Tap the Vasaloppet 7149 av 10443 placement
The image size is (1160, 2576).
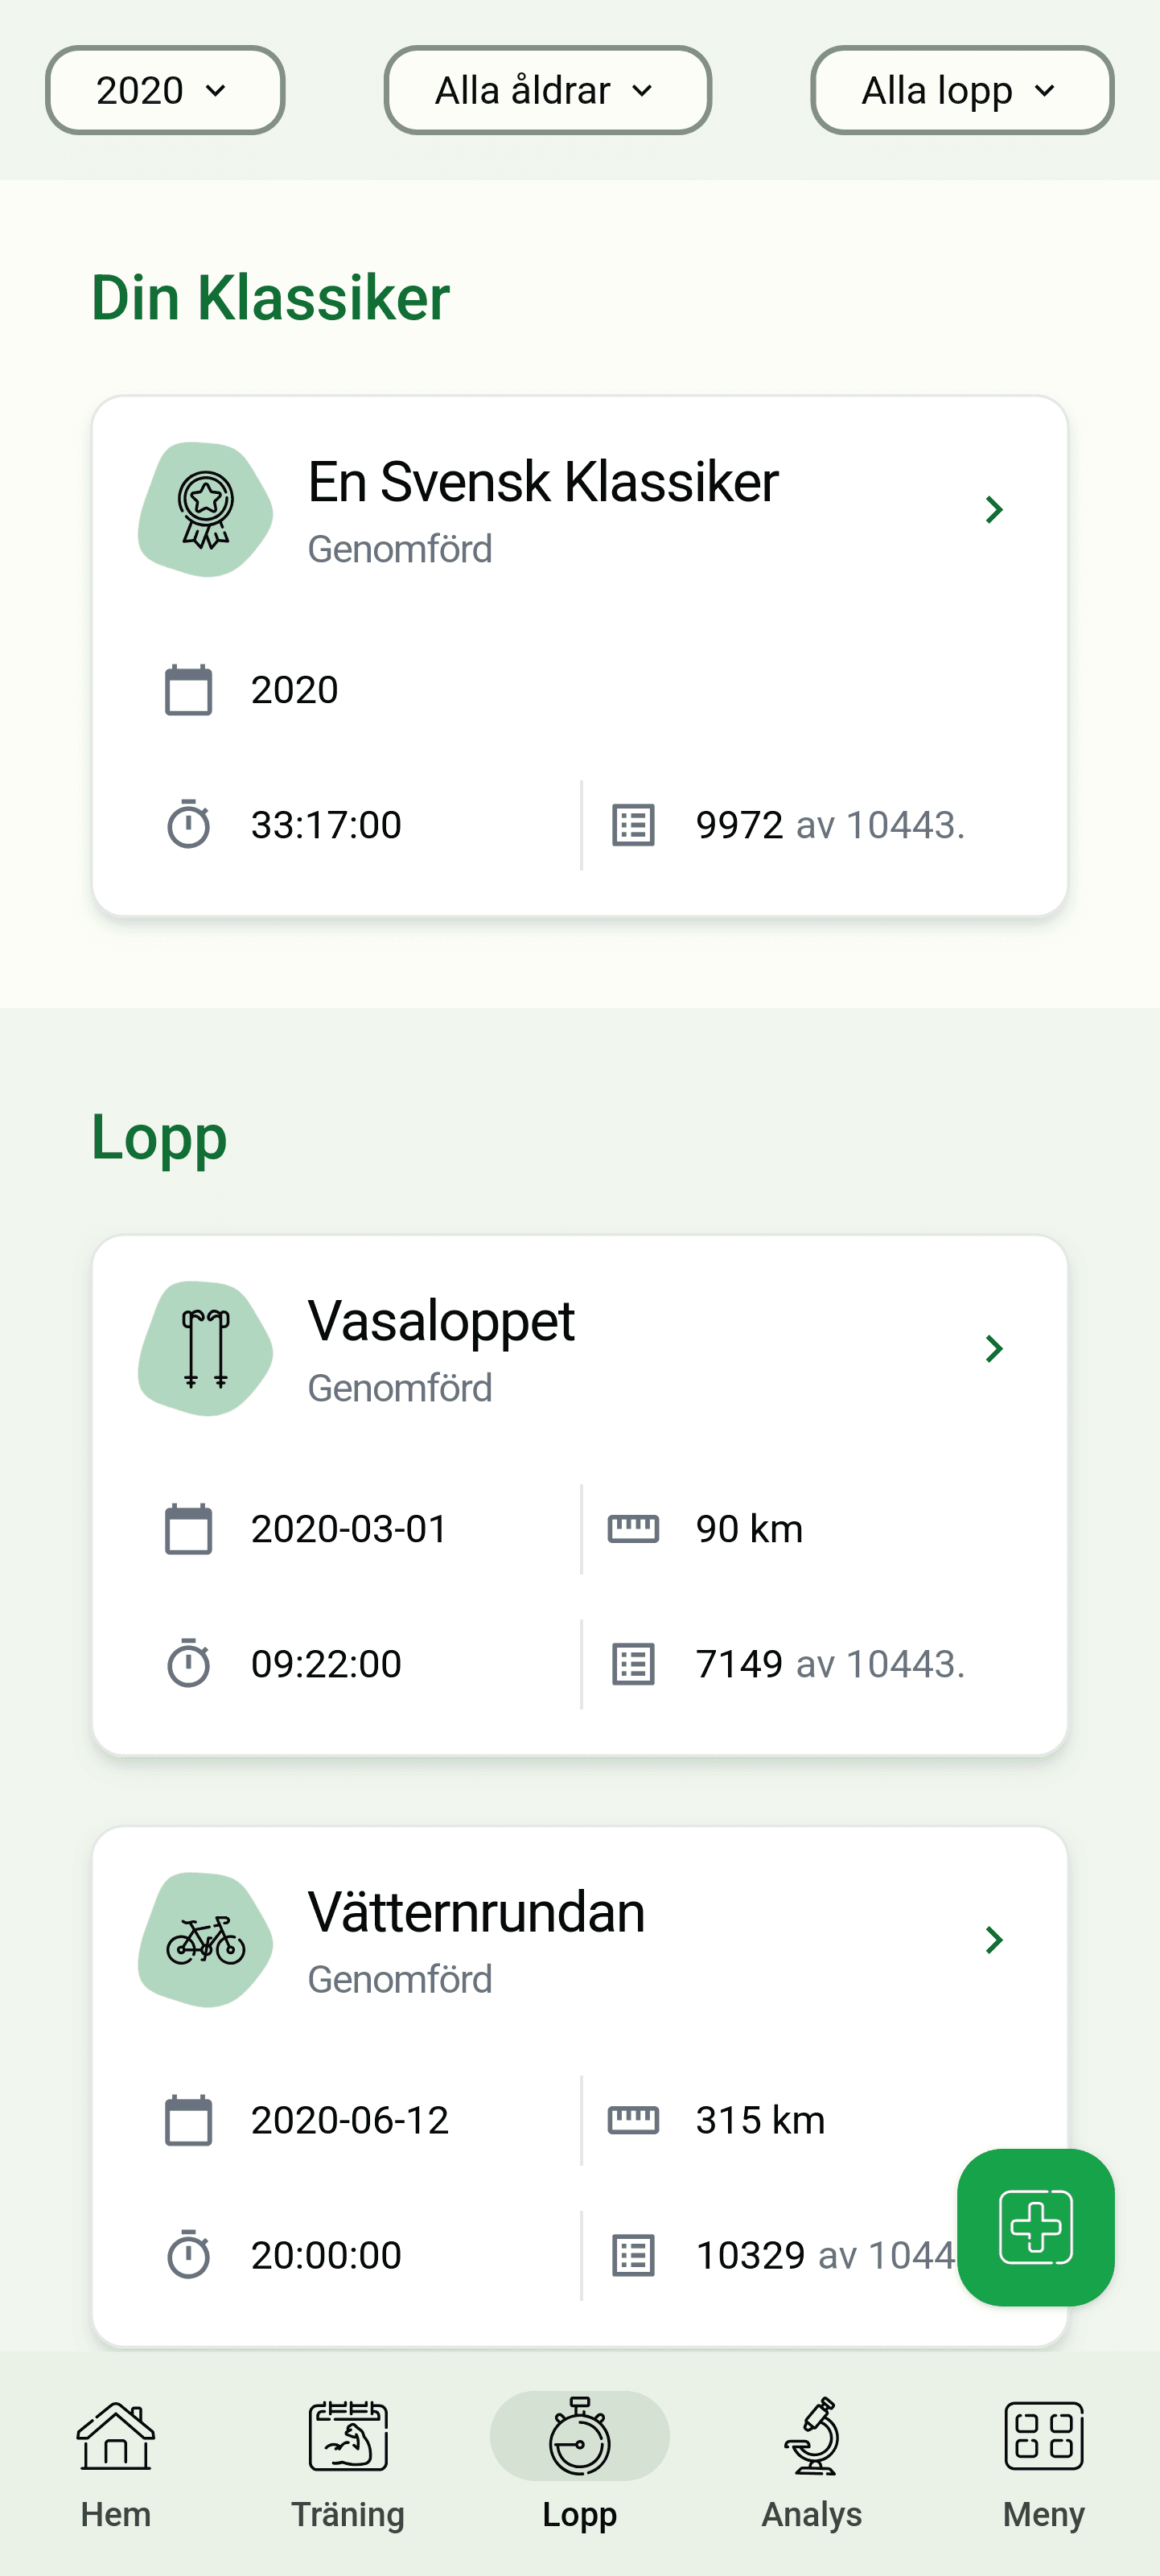(x=830, y=1664)
